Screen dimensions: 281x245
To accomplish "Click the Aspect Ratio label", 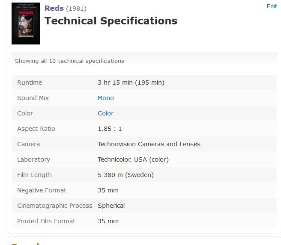I will coord(36,129).
